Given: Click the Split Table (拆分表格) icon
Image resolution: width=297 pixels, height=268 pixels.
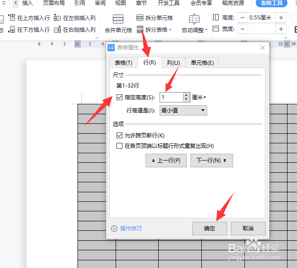Looking at the screenshot, I should pos(140,29).
